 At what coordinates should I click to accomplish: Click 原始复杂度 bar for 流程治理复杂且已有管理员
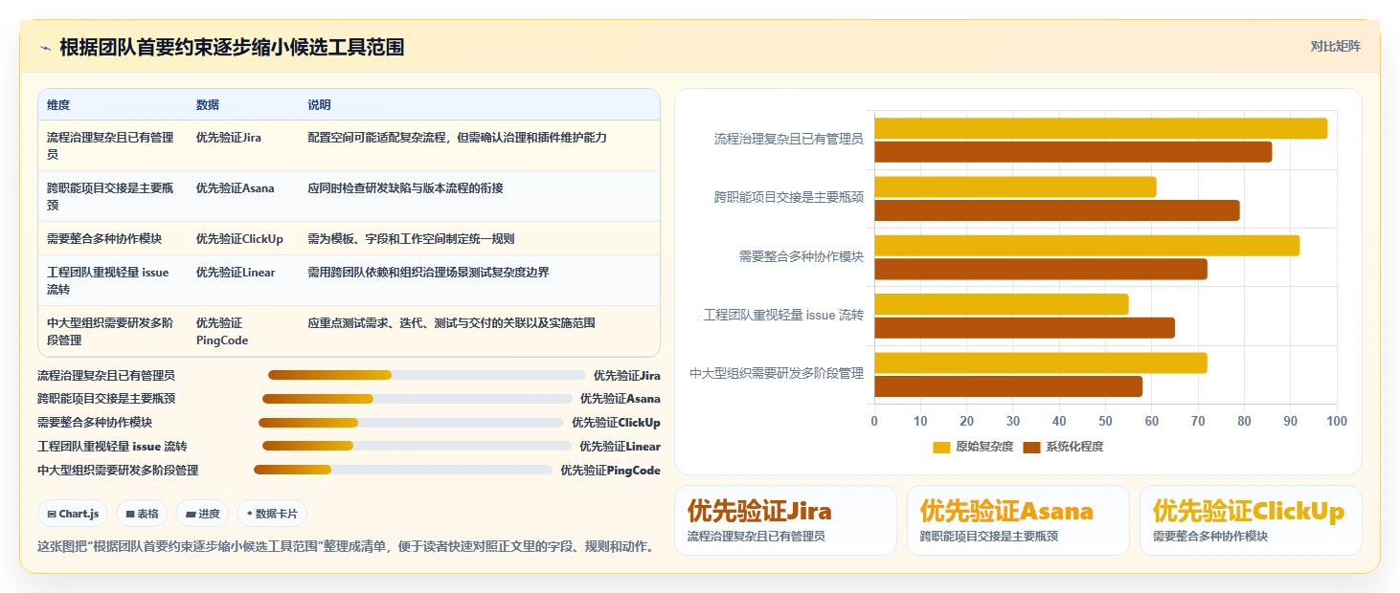click(1100, 128)
